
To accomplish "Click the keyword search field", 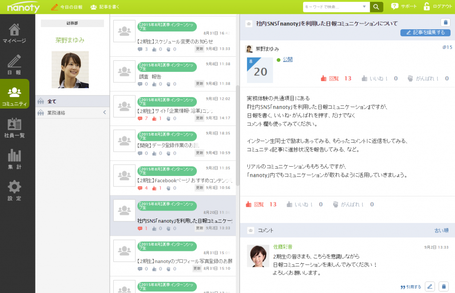I will point(331,7).
